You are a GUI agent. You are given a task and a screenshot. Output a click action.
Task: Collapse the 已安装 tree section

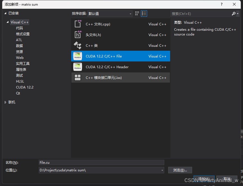(5, 13)
